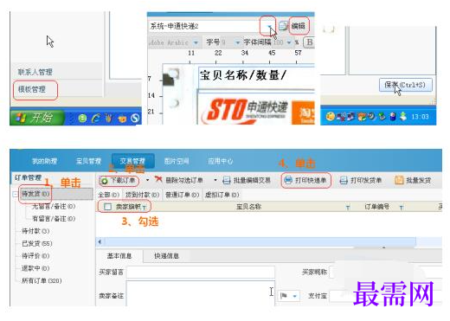Open the 系统-申通快递2 template dropdown arrow
The image size is (450, 321).
[x=269, y=26]
